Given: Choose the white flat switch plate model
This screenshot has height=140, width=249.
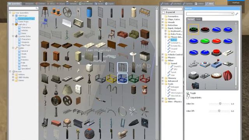Looking at the screenshot, I should (228, 52).
